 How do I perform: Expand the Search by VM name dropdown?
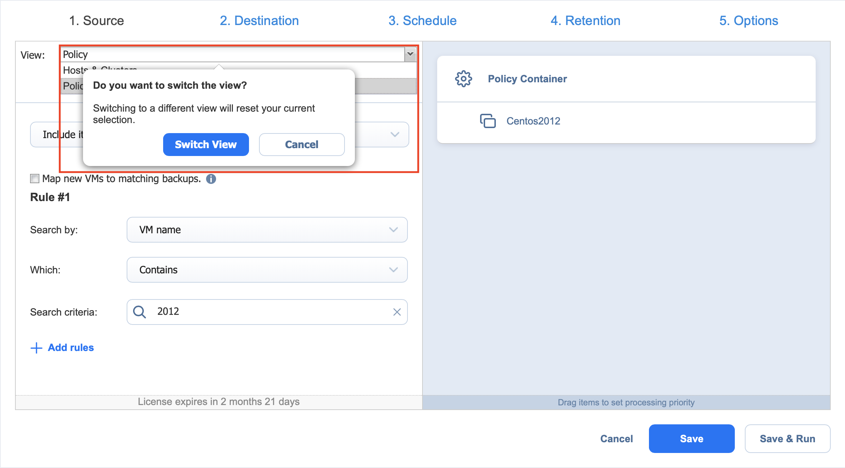pos(393,230)
